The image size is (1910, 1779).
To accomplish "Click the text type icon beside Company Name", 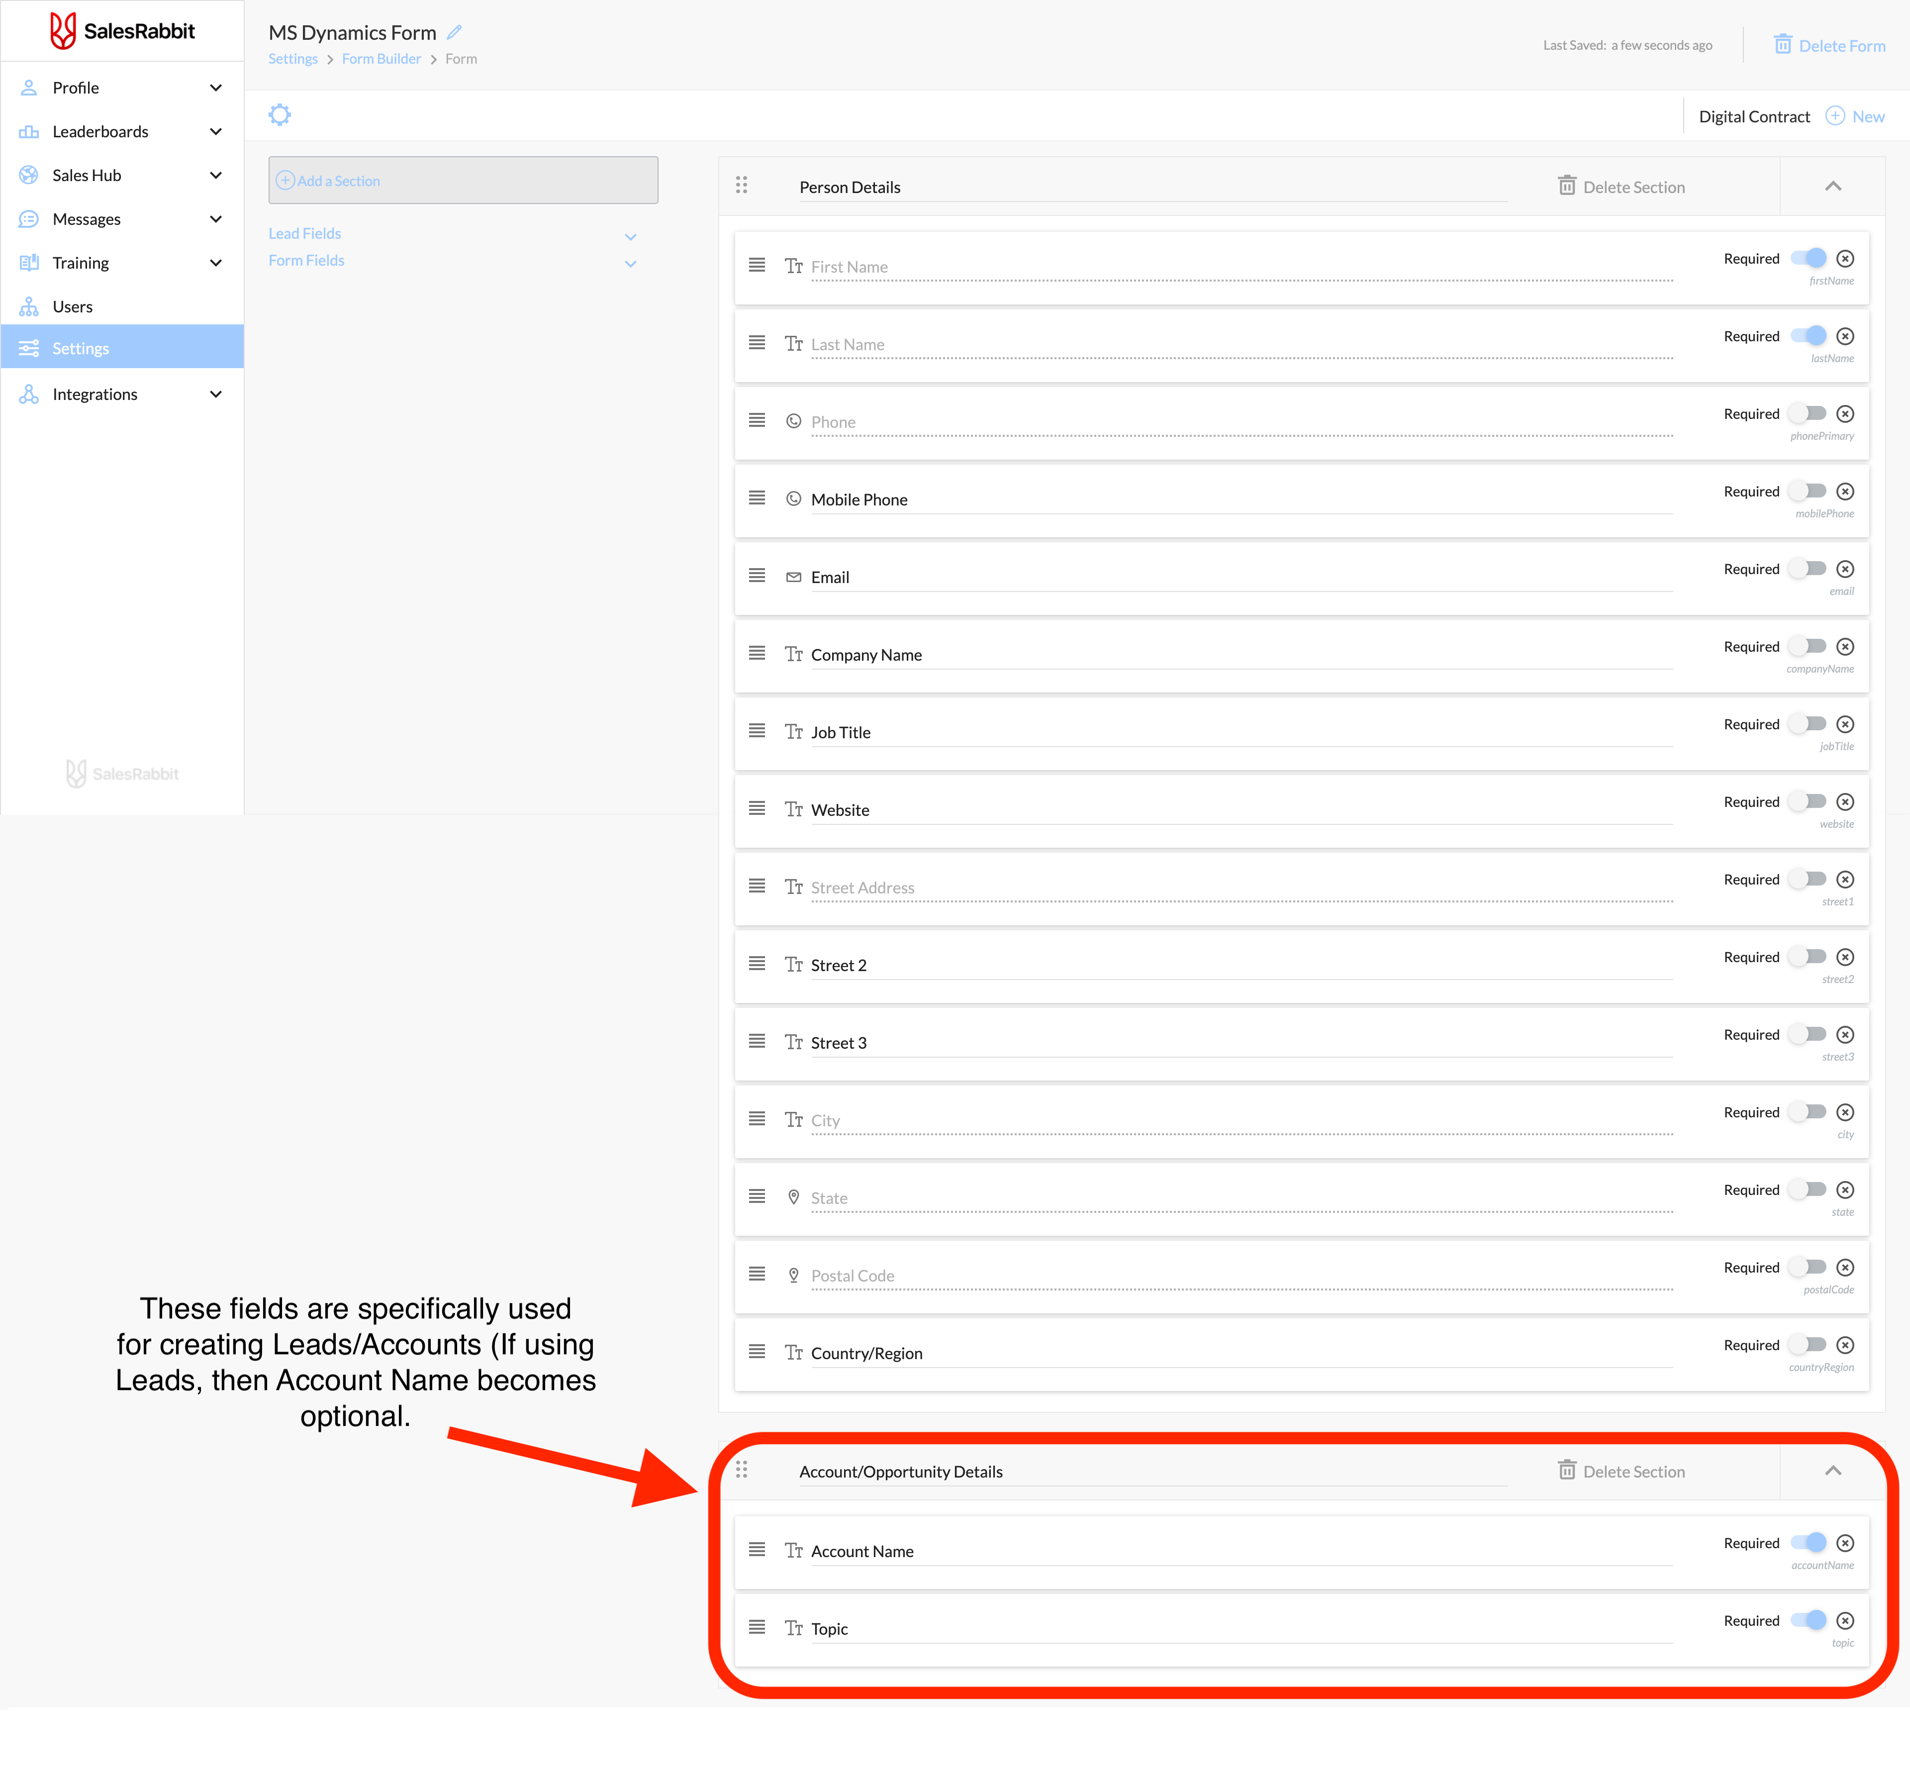I will [793, 654].
